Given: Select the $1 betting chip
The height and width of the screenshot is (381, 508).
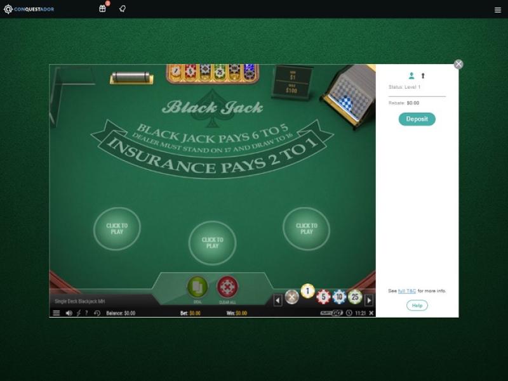Looking at the screenshot, I should click(307, 292).
